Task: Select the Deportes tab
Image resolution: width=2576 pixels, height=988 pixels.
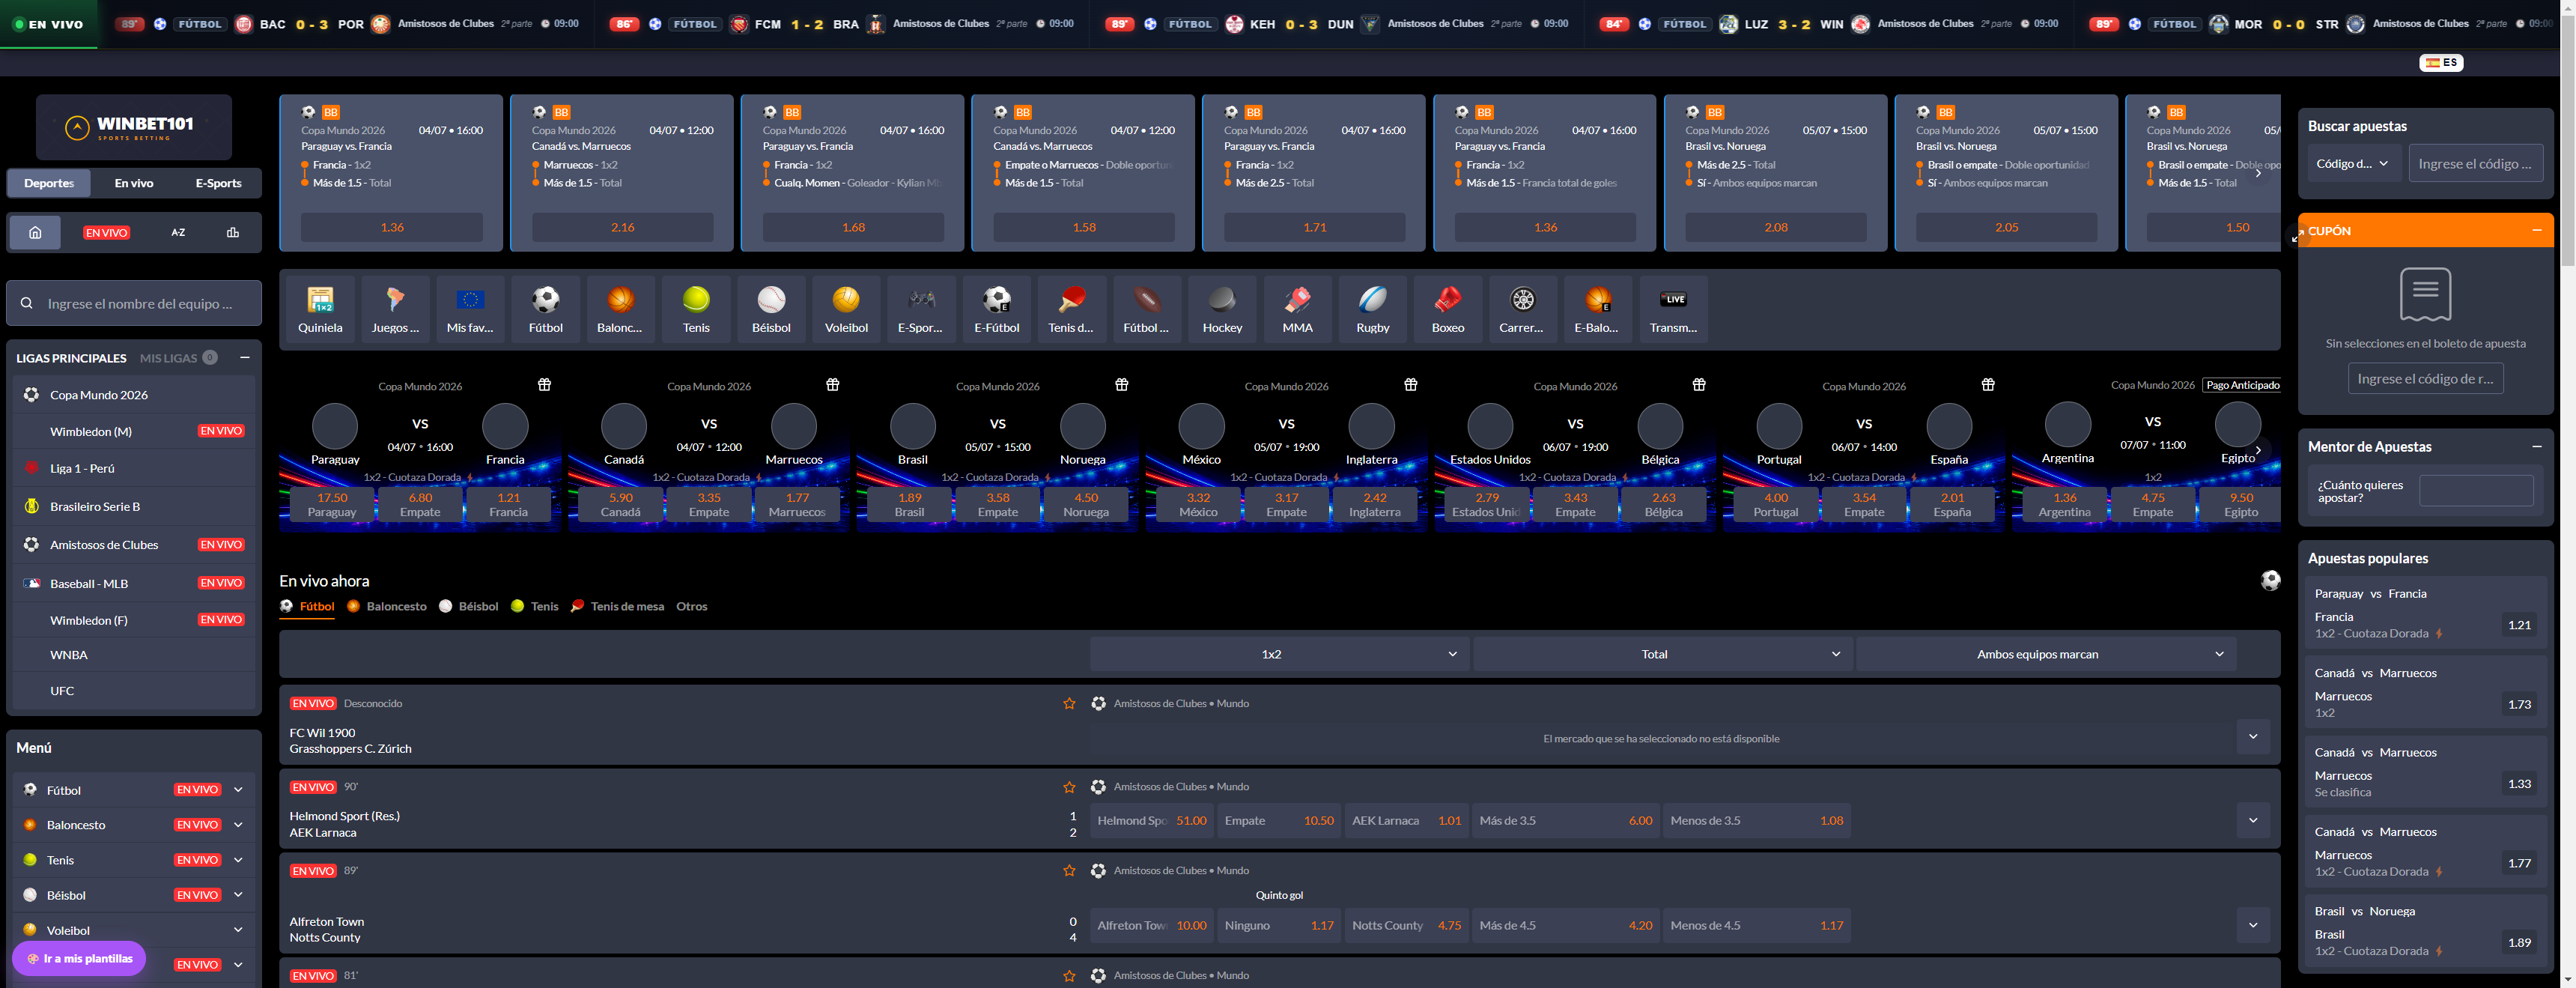Action: 49,183
